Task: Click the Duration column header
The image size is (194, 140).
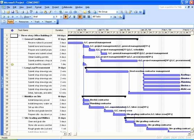Action: (x=60, y=31)
